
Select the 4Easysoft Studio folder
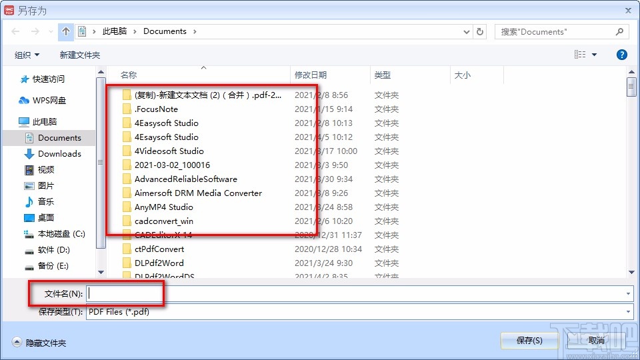[167, 123]
